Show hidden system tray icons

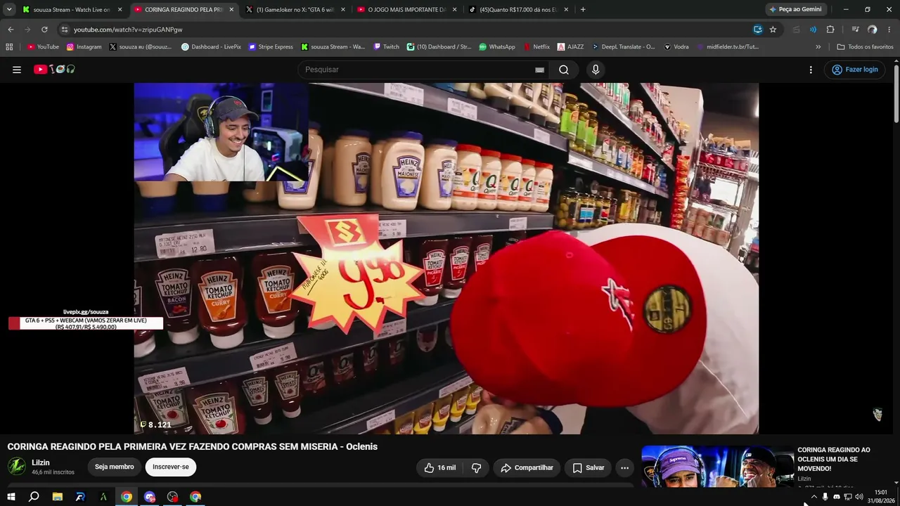814,497
